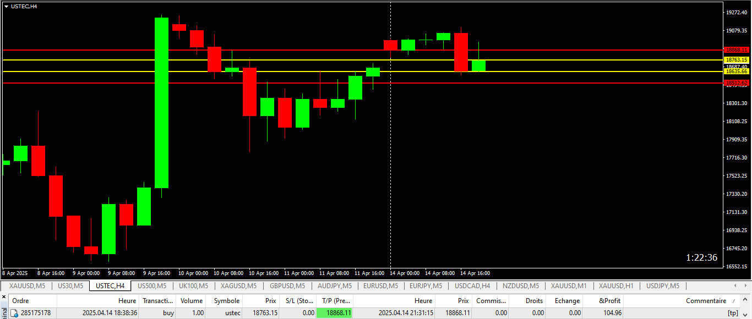Switch to the XAUUSD,M5 chart tab
The width and height of the screenshot is (752, 319).
[x=27, y=286]
